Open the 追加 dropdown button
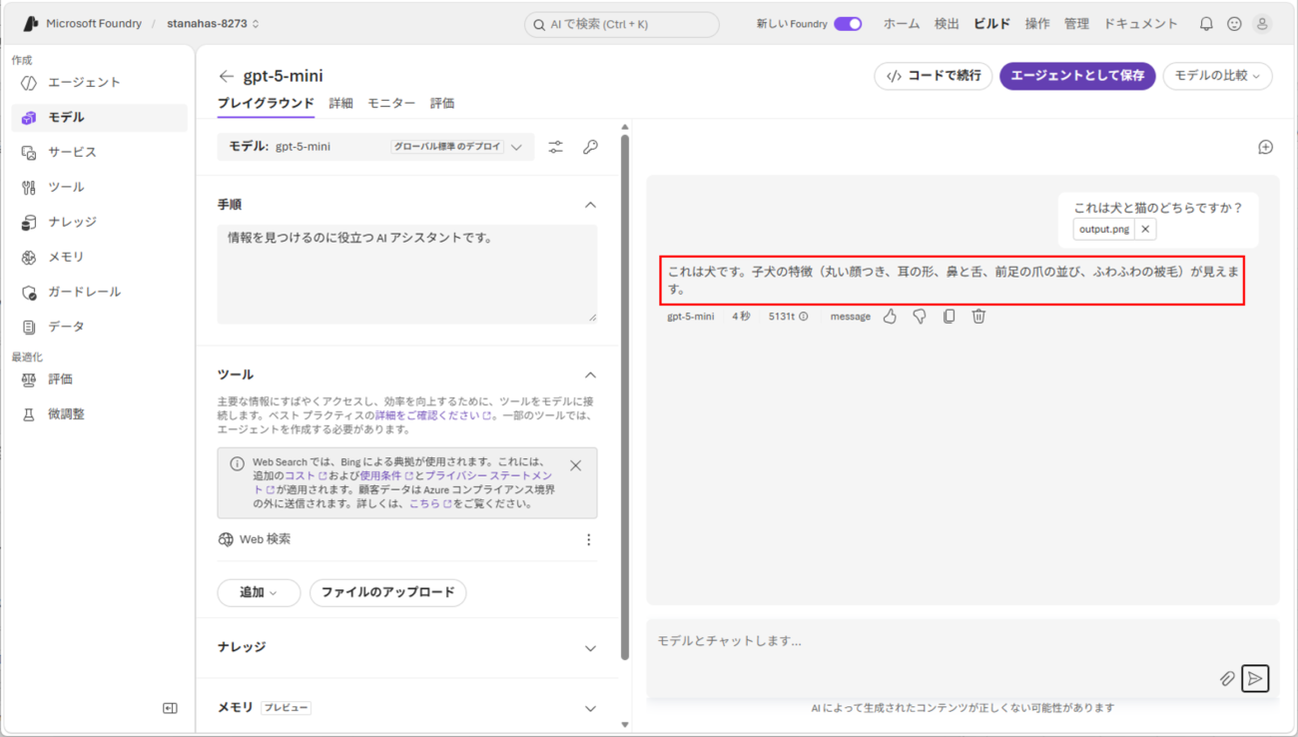This screenshot has width=1298, height=737. coord(259,593)
